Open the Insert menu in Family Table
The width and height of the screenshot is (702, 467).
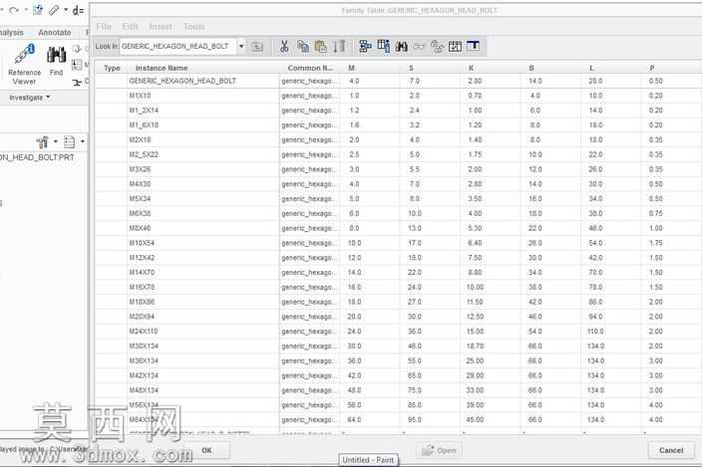point(161,27)
